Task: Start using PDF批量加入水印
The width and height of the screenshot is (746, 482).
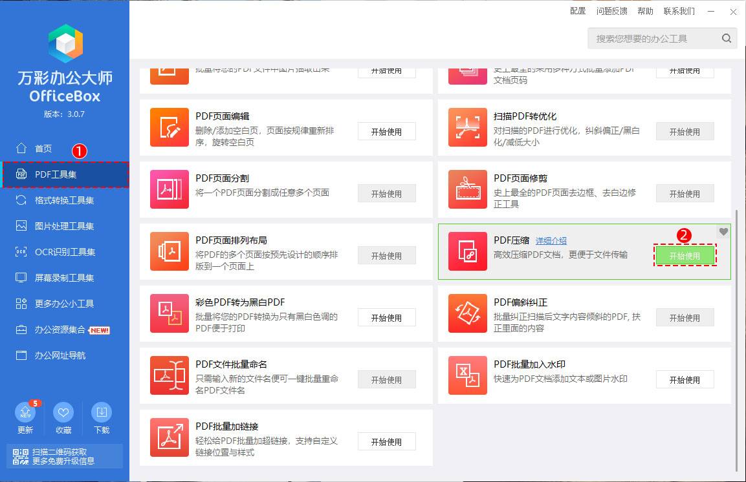Action: click(685, 380)
